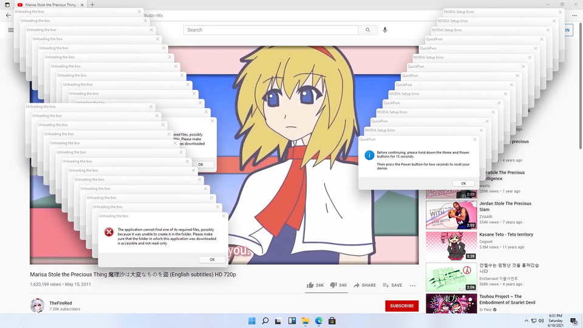Open File Explorer from the taskbar

click(x=305, y=321)
